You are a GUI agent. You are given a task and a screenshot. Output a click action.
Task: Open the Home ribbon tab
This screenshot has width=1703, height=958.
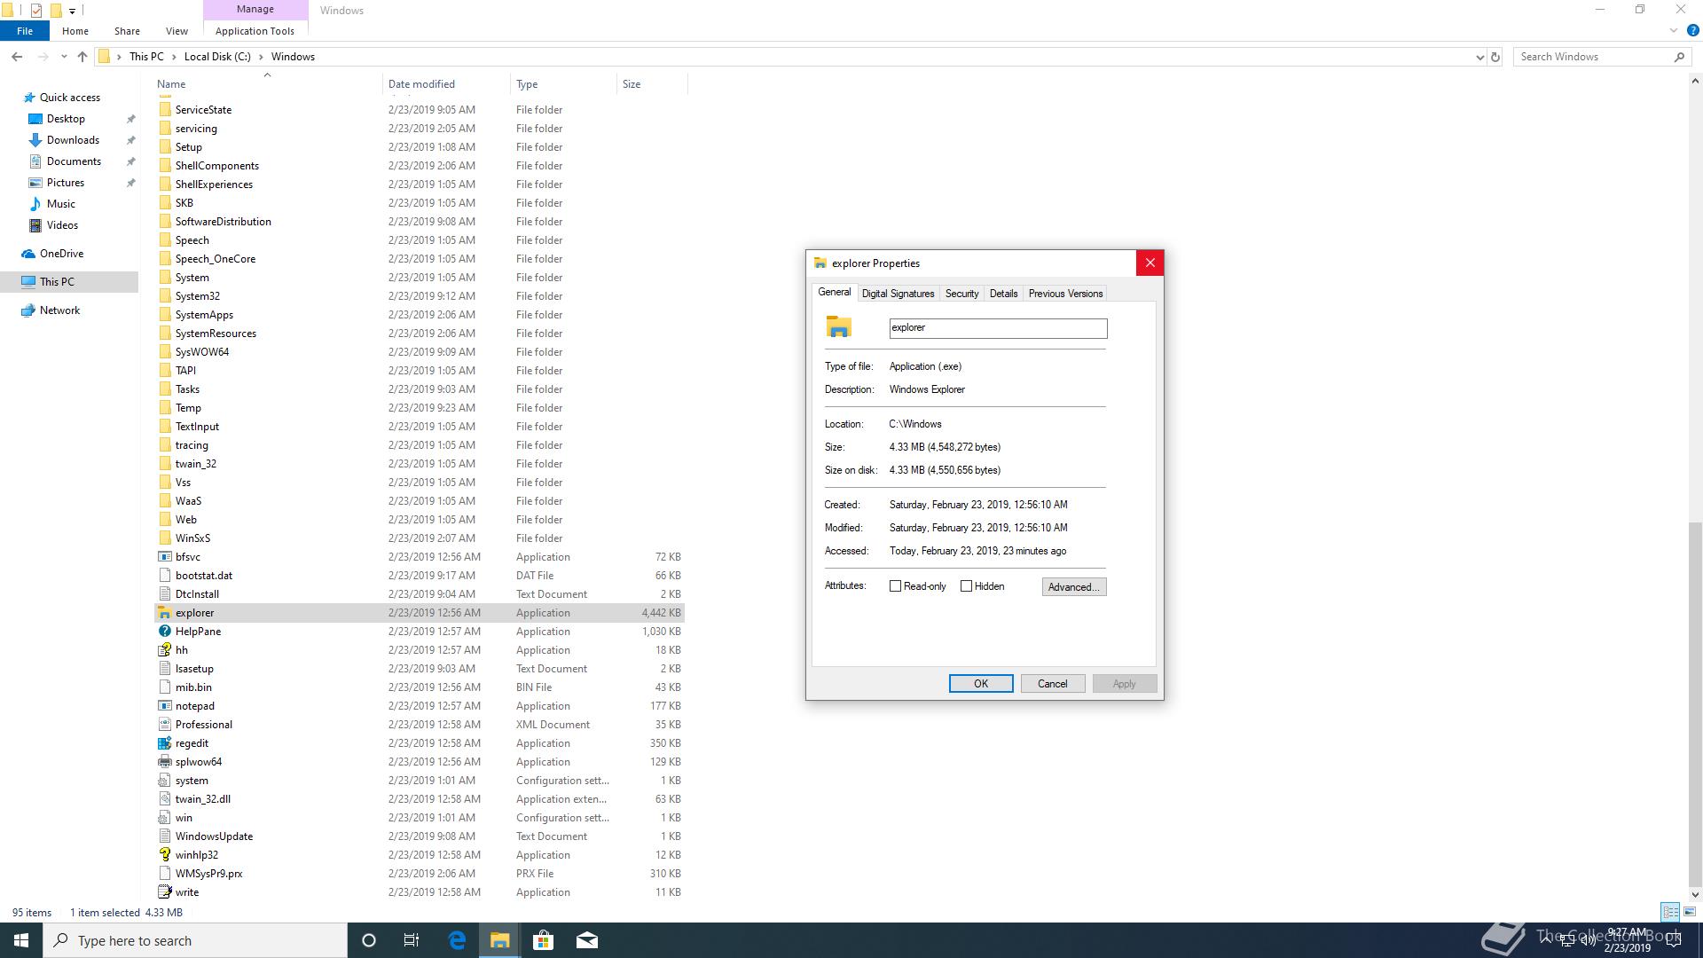pyautogui.click(x=75, y=31)
